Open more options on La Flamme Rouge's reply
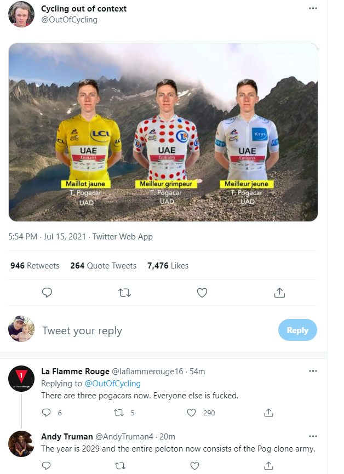Screen dimensions: 344x474 click(313, 371)
